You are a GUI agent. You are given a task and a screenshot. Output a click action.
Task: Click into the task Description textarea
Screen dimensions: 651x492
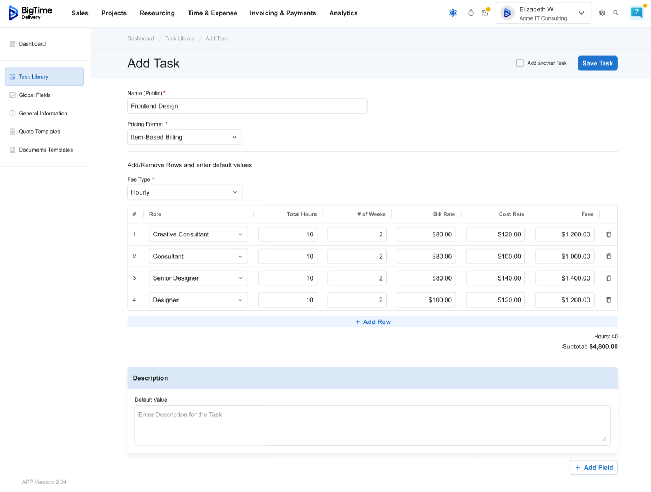point(372,425)
